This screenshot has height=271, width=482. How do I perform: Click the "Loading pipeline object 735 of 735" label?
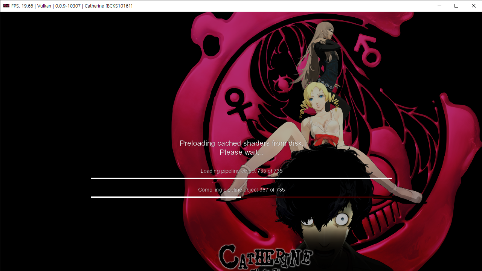241,171
